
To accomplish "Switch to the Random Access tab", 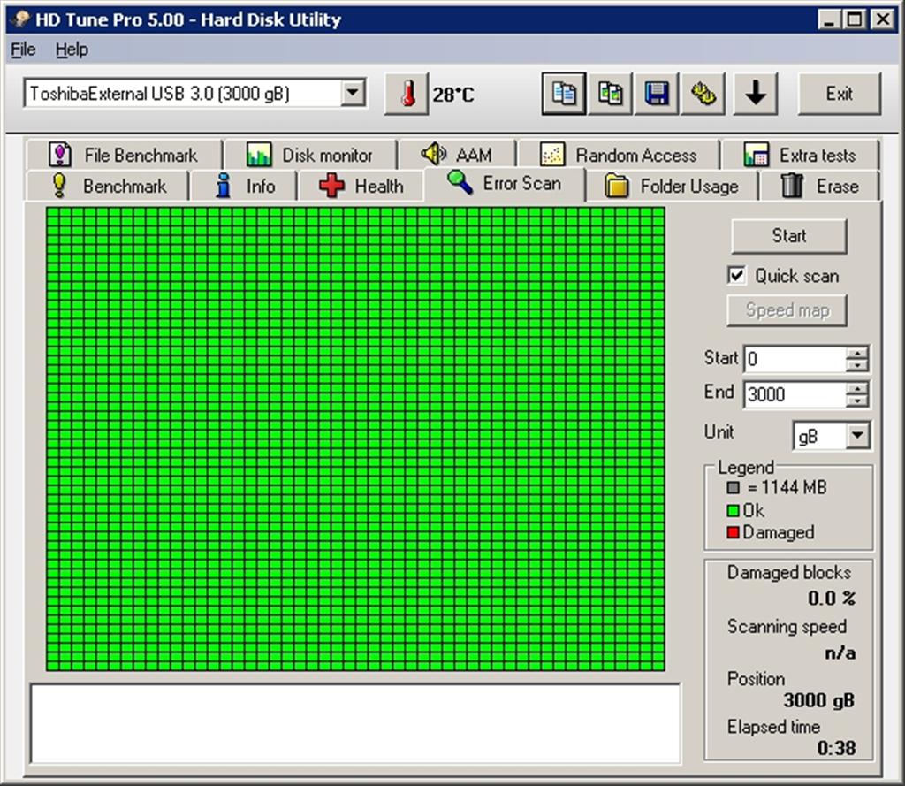I will [619, 155].
